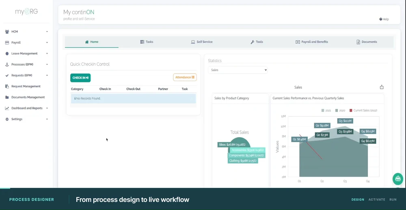Select the Home tab

coord(92,42)
